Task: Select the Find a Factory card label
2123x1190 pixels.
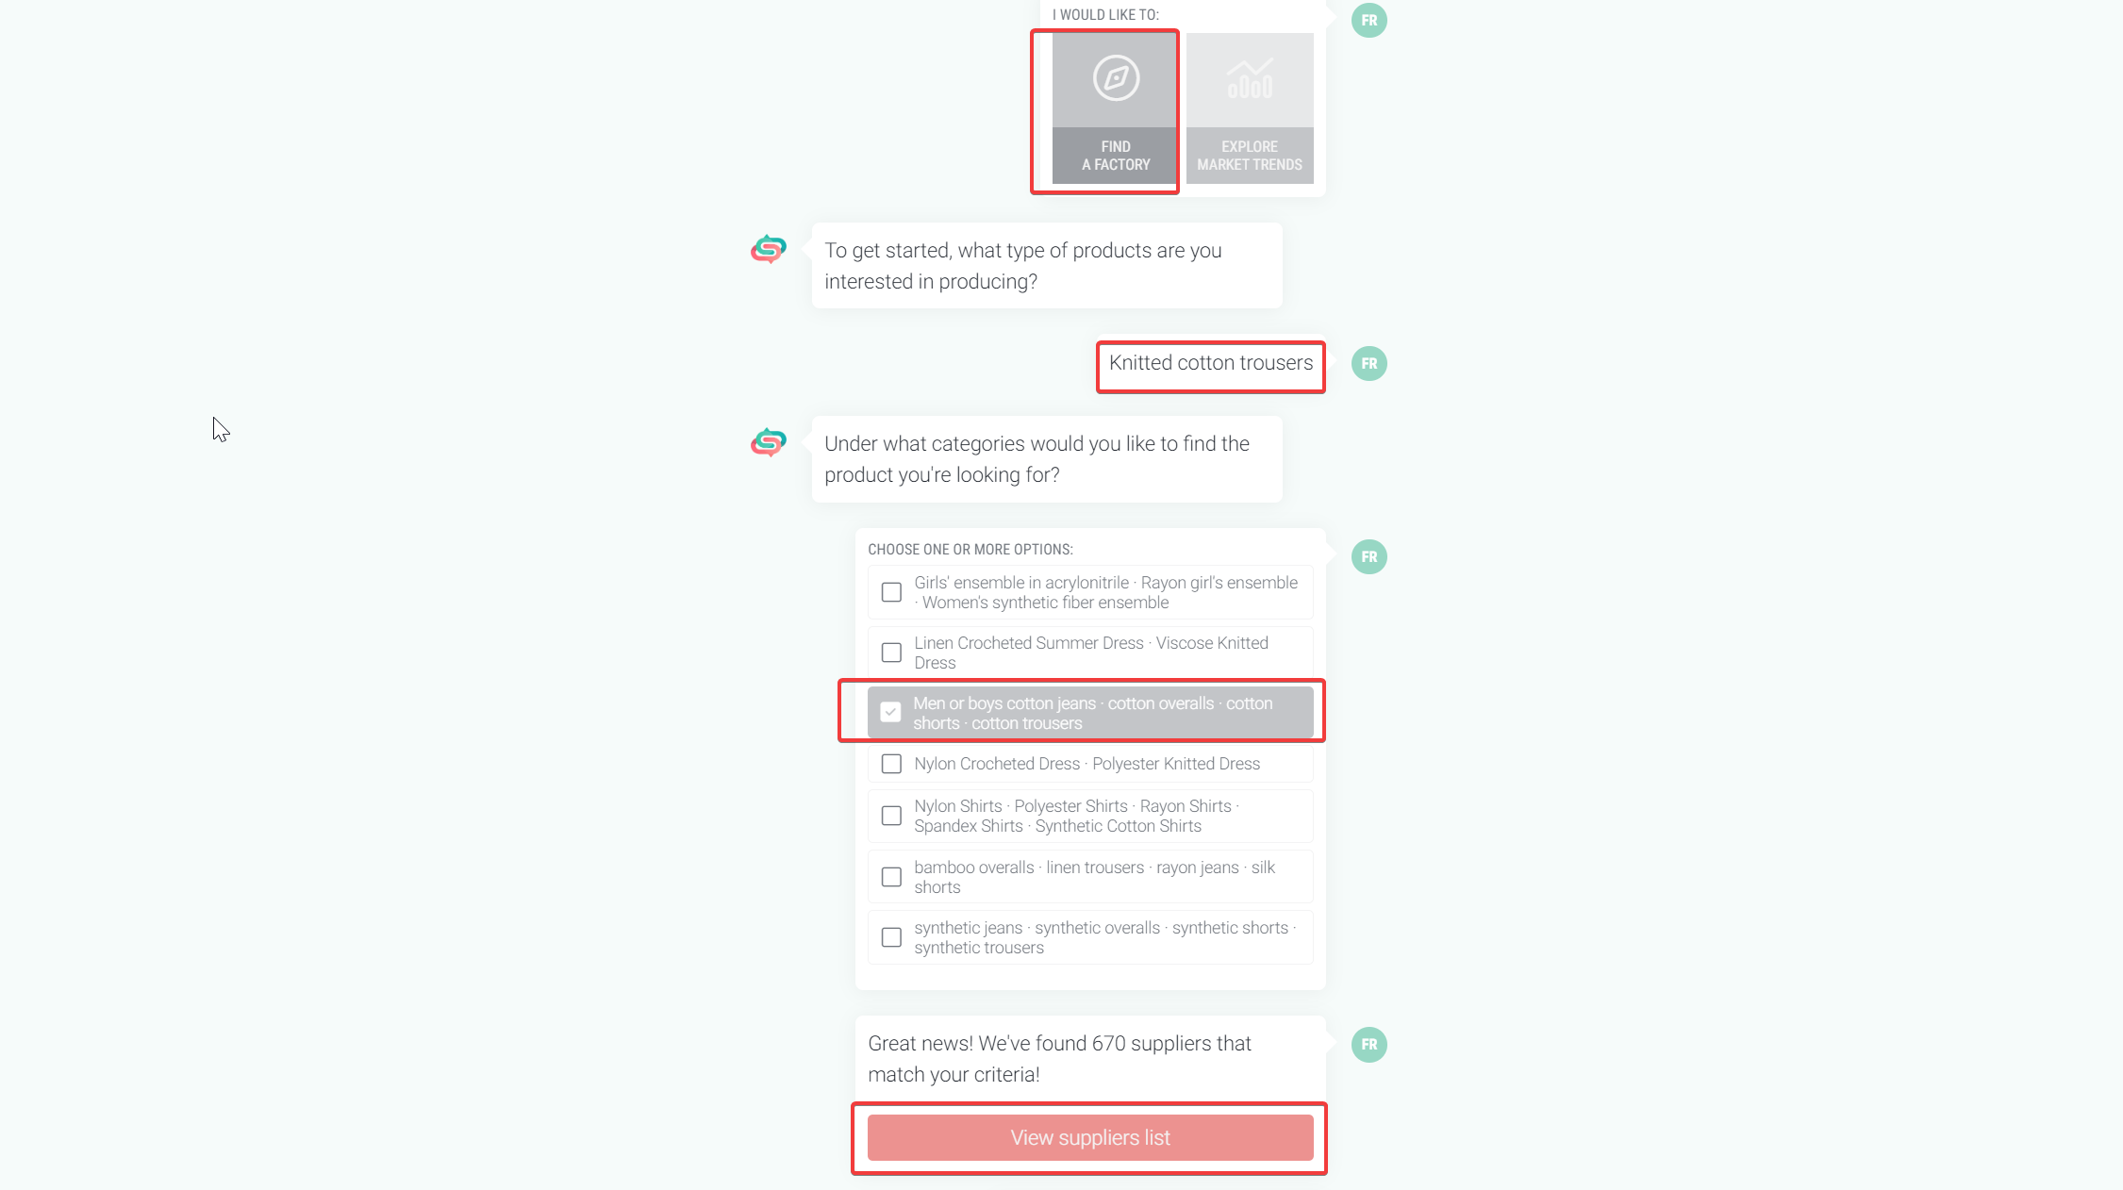Action: (x=1116, y=156)
